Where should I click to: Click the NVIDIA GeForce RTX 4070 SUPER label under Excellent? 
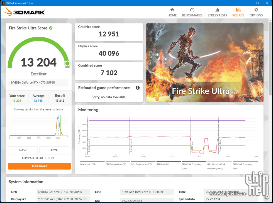(38, 82)
